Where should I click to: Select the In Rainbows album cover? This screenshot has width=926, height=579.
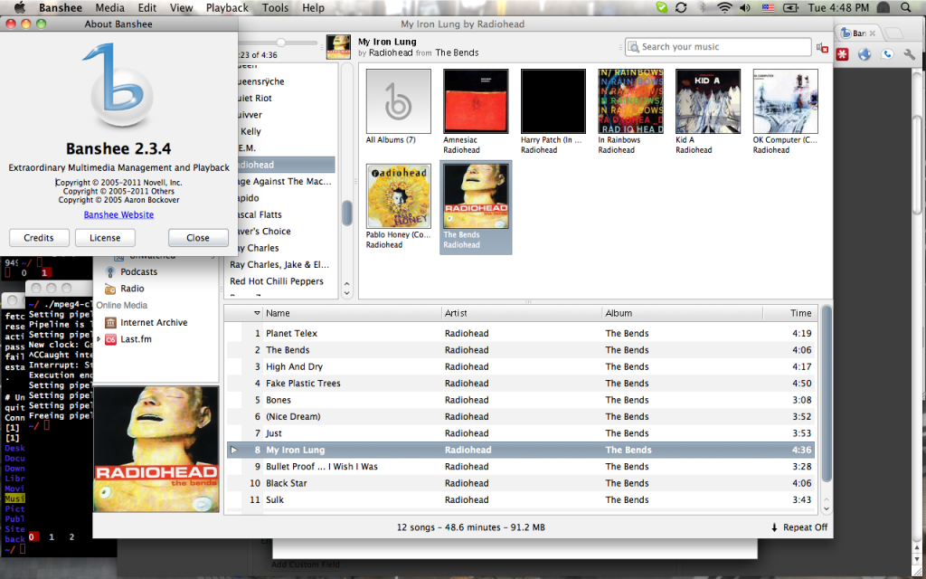tap(630, 101)
